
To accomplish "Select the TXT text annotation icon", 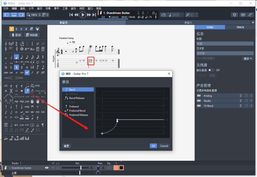I will (27, 125).
